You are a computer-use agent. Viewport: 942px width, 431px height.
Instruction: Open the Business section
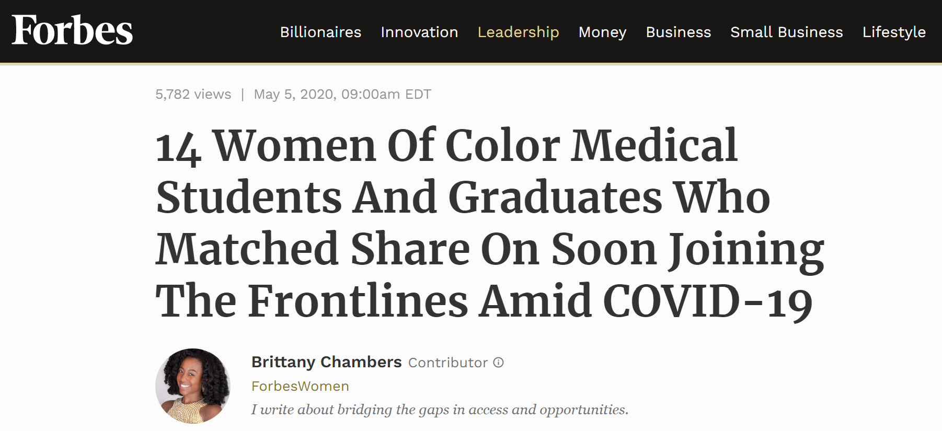(678, 32)
